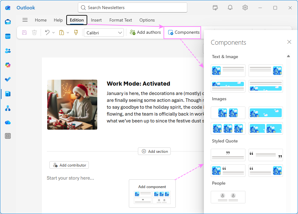Open the Calibri font dropdown

pos(104,32)
